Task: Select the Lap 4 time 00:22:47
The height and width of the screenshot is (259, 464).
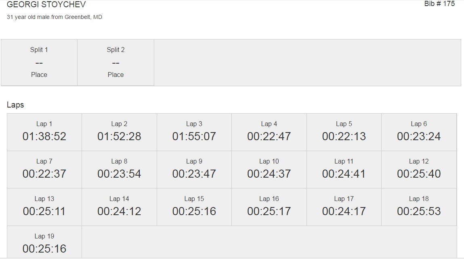Action: pos(269,137)
